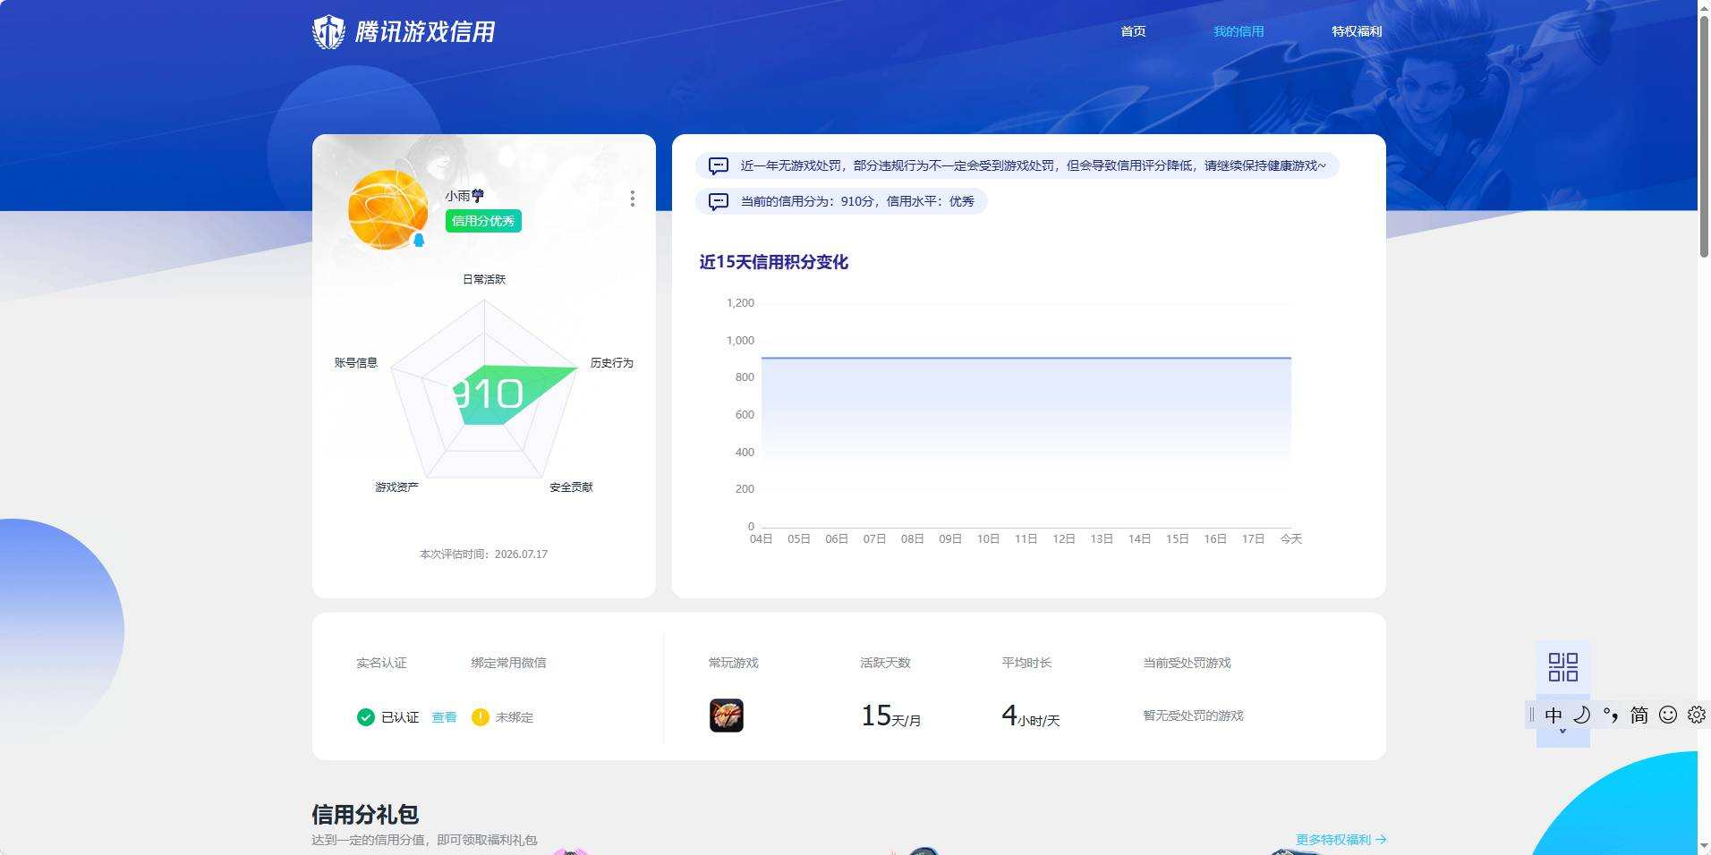1711x855 pixels.
Task: Open the 特权福利 navigation tab
Action: pos(1357,31)
